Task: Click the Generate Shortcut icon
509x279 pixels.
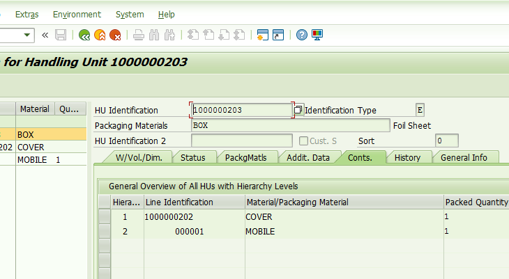Action: (278, 35)
